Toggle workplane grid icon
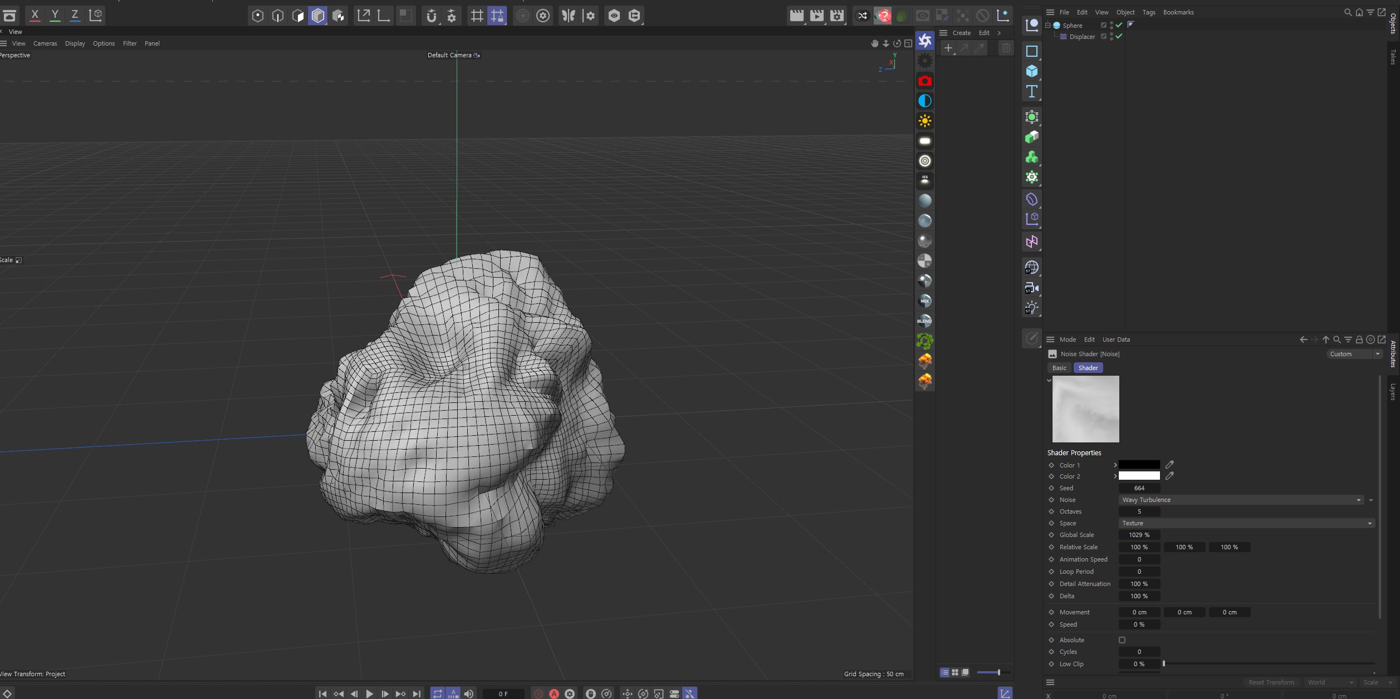The image size is (1400, 699). [x=477, y=16]
